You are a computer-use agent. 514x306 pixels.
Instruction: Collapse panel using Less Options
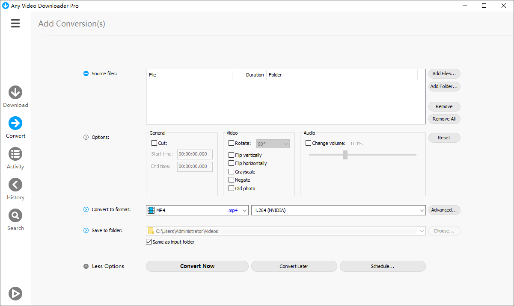104,266
